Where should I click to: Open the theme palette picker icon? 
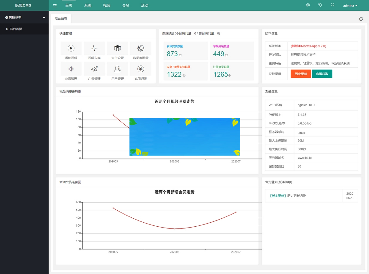(307, 5)
